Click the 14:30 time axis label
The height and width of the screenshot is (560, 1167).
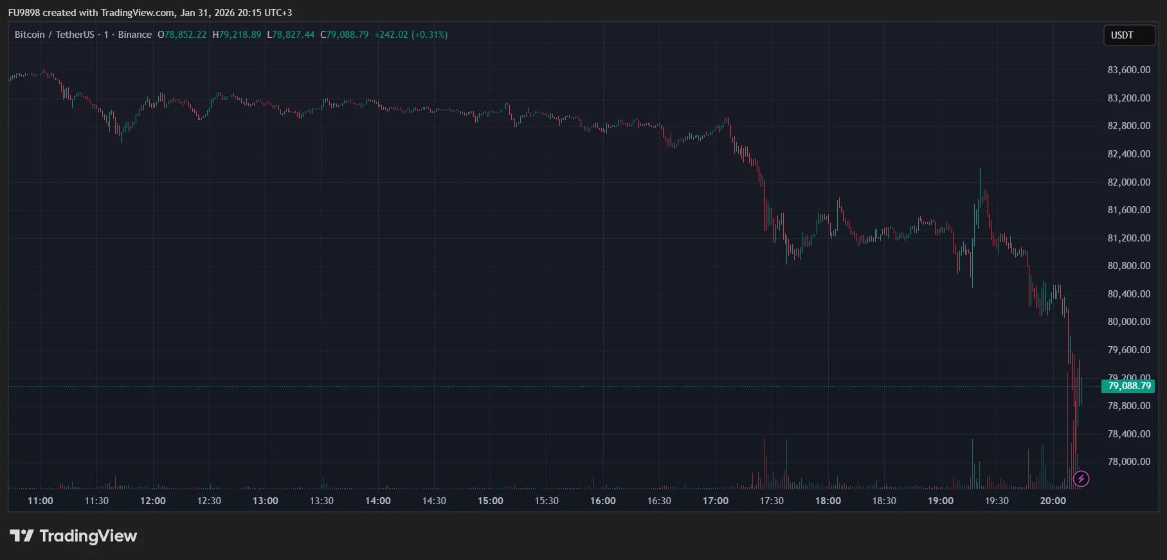click(x=434, y=501)
